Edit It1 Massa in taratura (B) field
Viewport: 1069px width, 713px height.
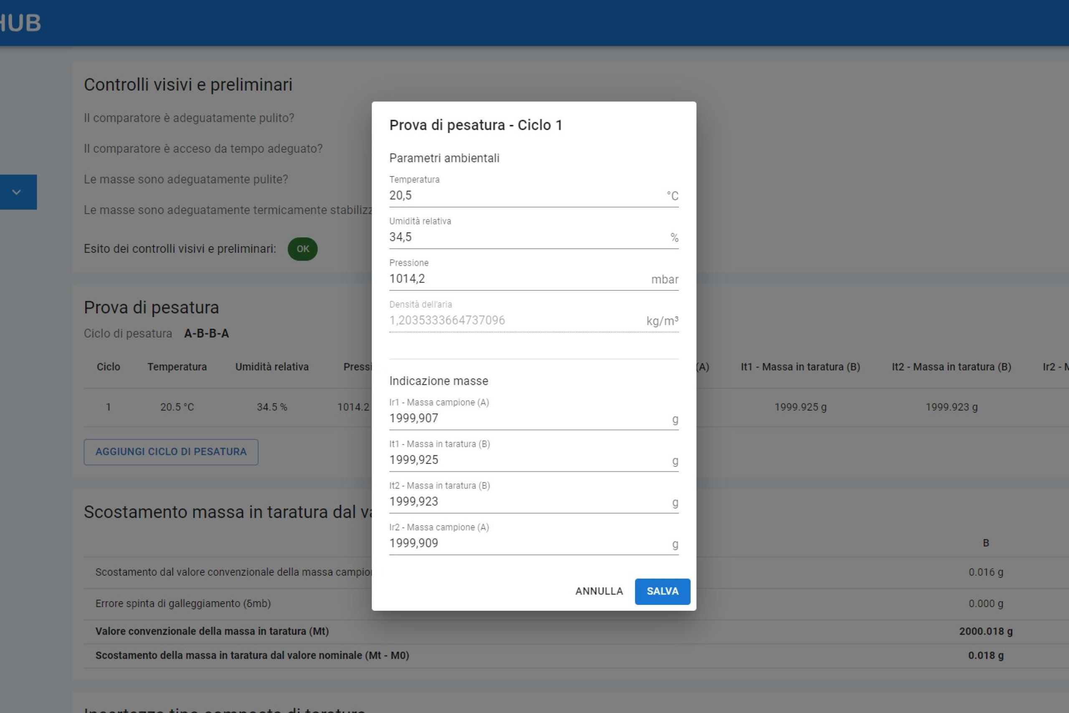click(x=523, y=460)
